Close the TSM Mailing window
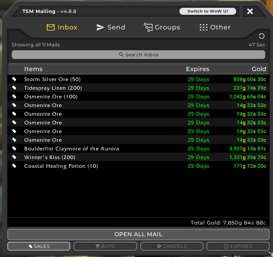The width and height of the screenshot is (273, 257). [x=250, y=11]
